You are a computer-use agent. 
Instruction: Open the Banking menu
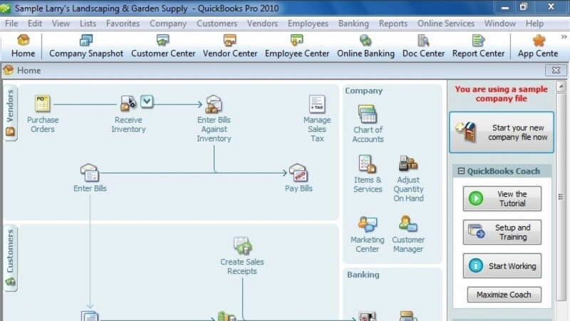[x=353, y=24]
